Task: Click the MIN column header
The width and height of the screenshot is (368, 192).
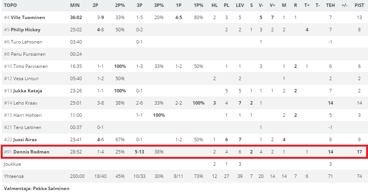Action: [75, 5]
